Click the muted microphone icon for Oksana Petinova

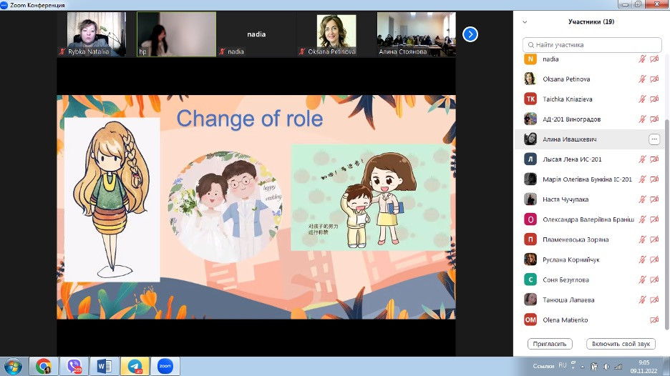click(642, 79)
